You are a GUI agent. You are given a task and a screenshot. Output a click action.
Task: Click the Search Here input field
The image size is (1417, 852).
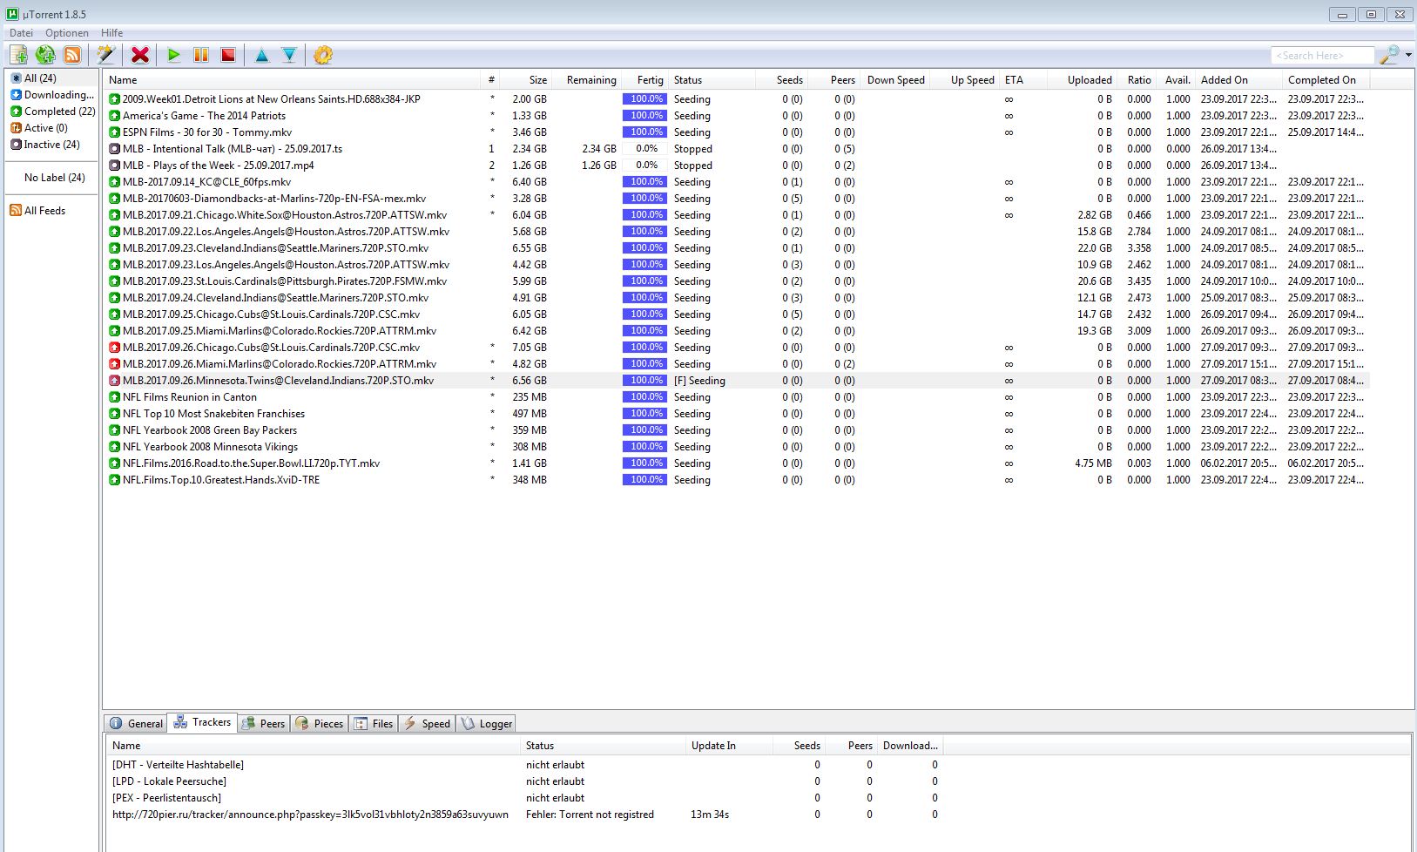tap(1320, 56)
